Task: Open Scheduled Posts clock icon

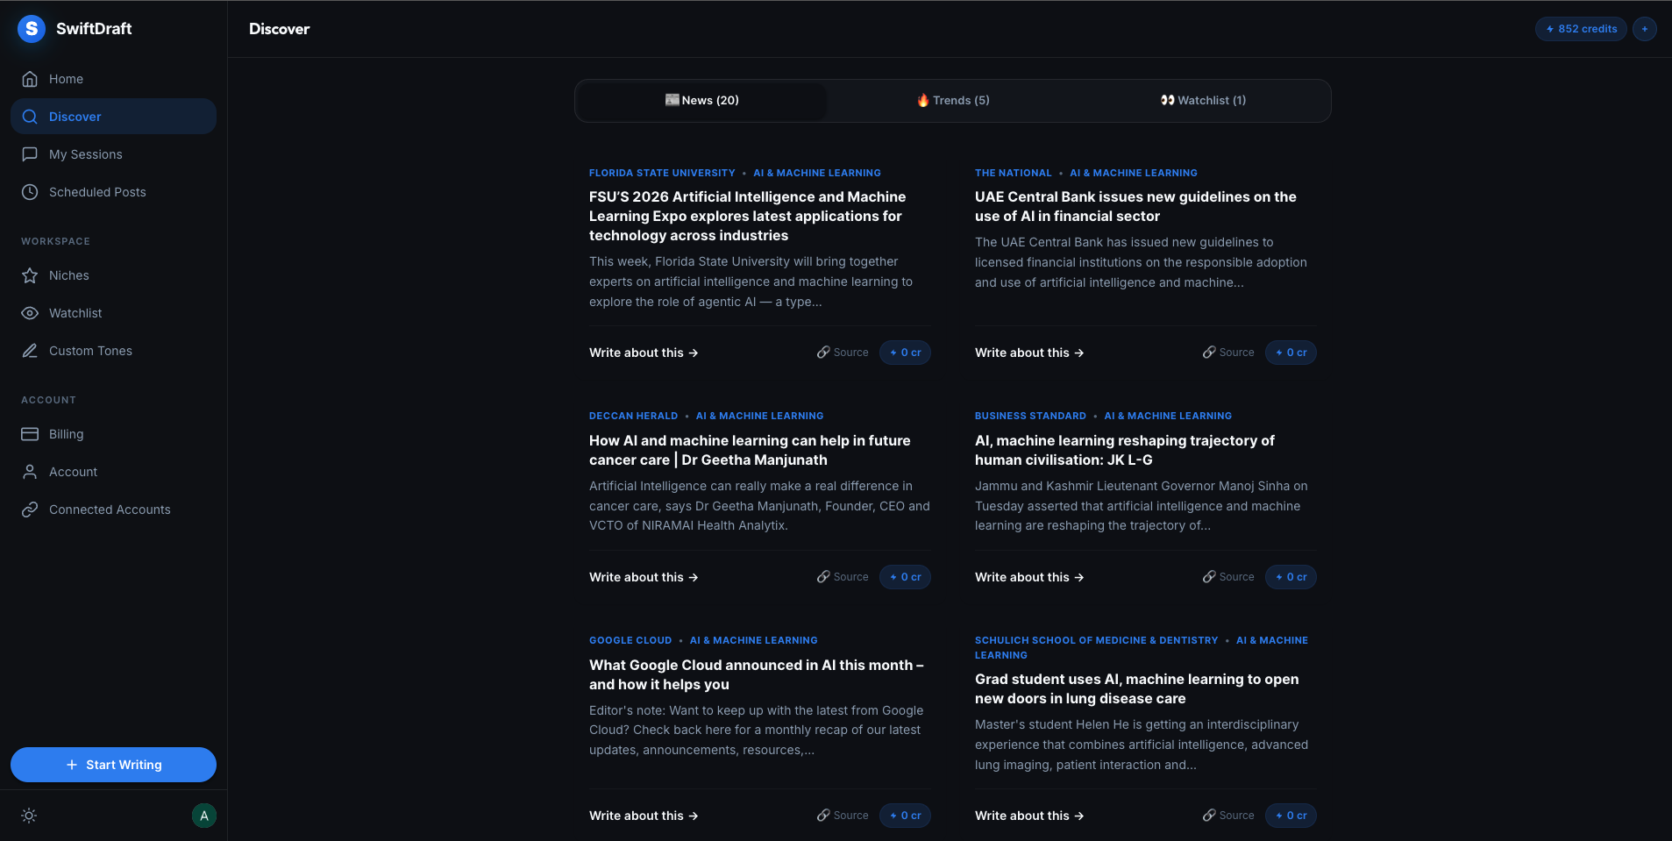Action: [x=30, y=191]
